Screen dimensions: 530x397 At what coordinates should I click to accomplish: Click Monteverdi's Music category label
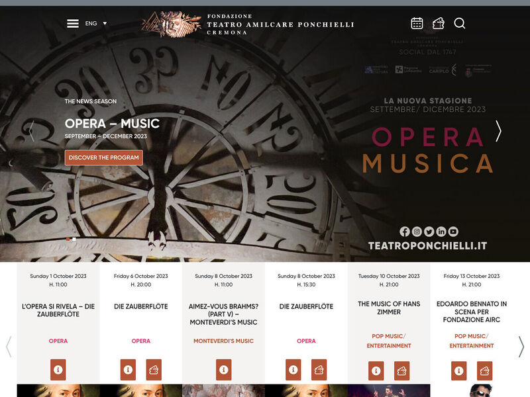[223, 341]
